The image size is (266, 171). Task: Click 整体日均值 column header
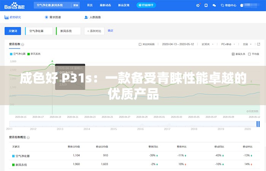coord(74,147)
